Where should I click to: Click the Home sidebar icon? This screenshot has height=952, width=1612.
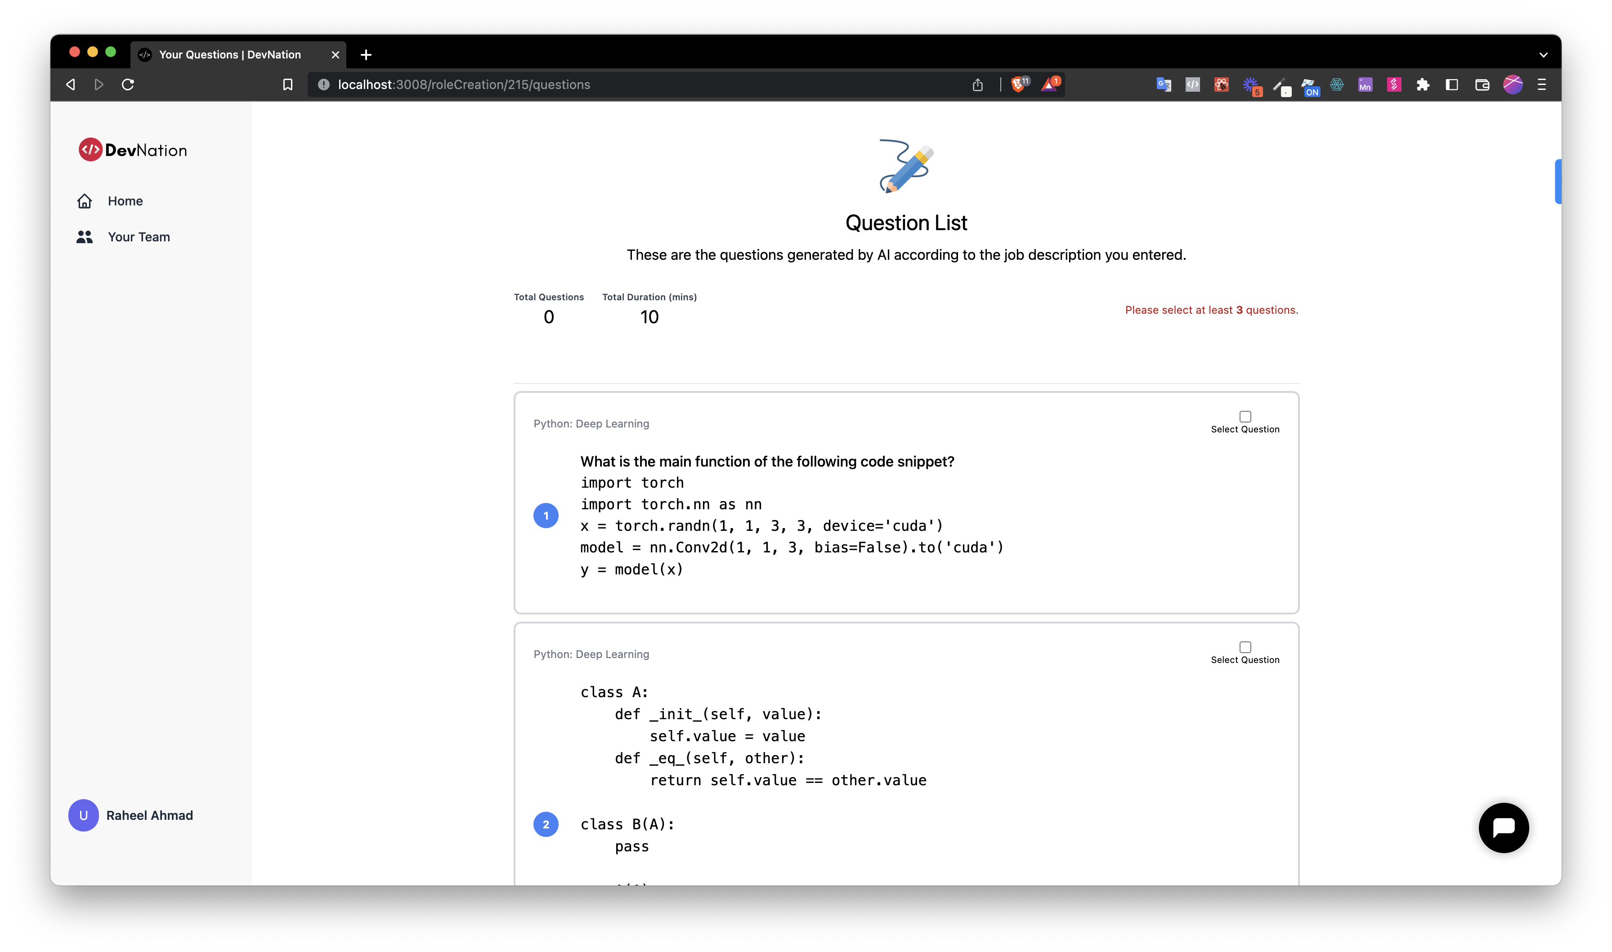pos(84,201)
